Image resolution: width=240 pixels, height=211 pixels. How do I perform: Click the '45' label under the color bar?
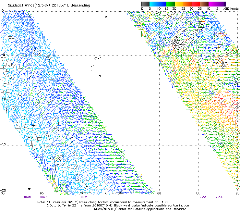(216, 9)
